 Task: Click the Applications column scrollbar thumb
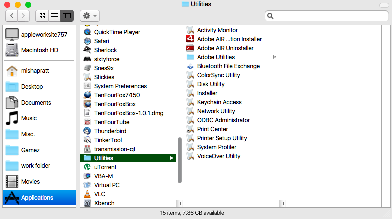(x=180, y=160)
